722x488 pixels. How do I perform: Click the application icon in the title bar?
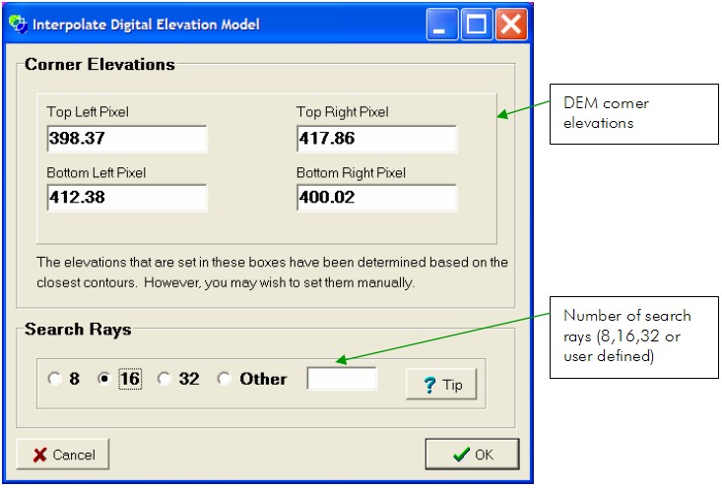19,24
